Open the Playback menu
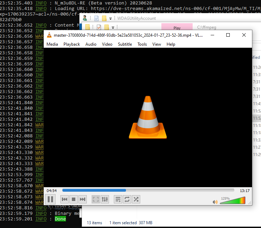Screen dimensions: 261x228 coord(72,44)
